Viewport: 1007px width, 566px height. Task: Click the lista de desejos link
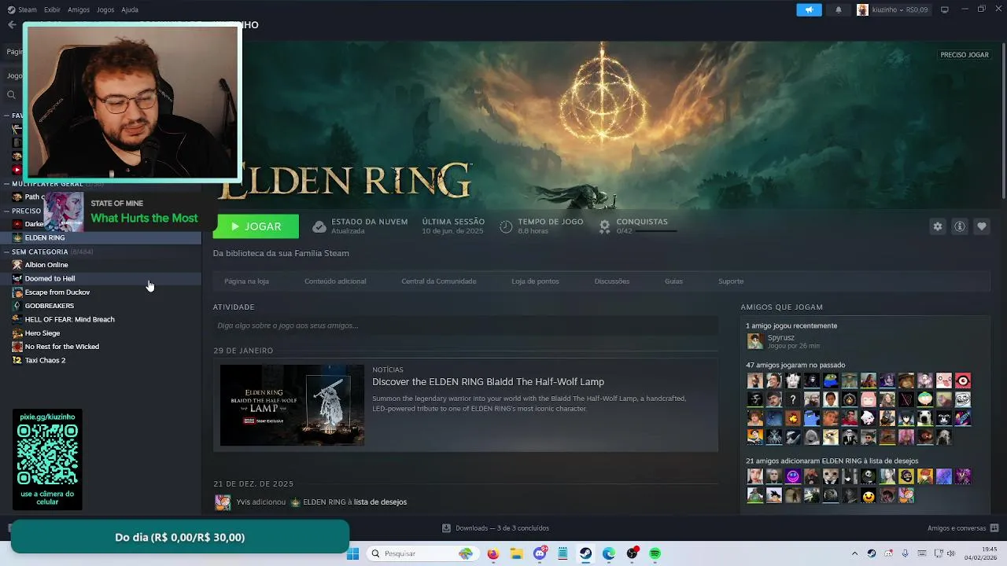click(x=380, y=502)
